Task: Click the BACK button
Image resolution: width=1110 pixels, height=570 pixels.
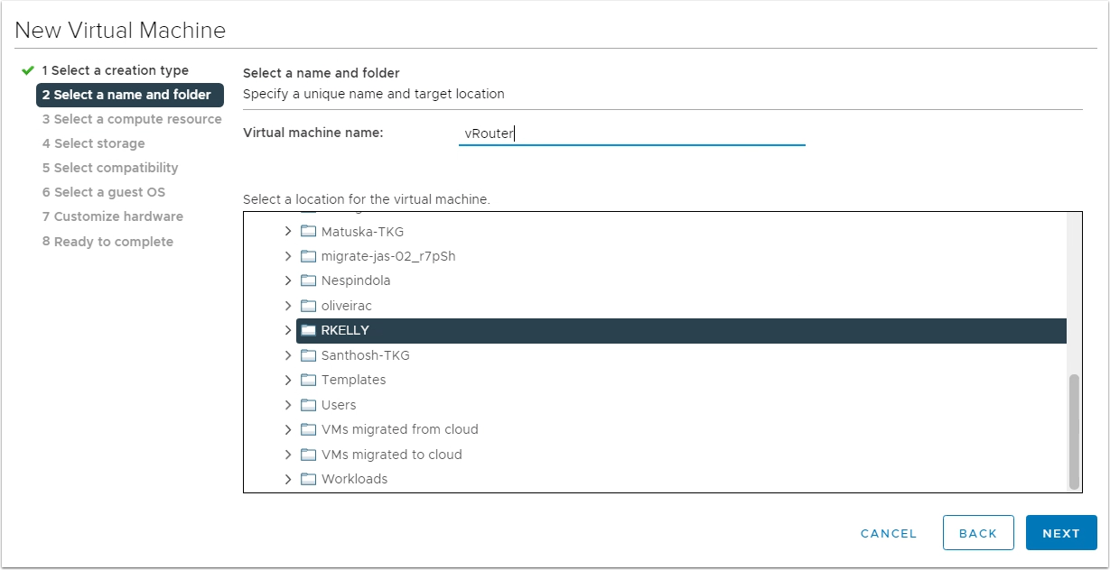Action: click(978, 533)
